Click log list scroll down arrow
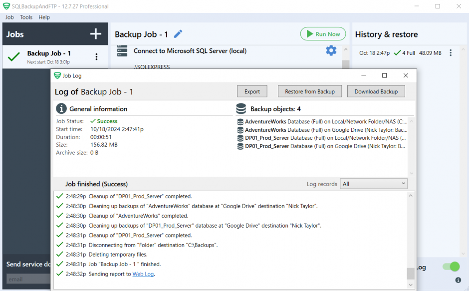The height and width of the screenshot is (291, 469). [410, 285]
